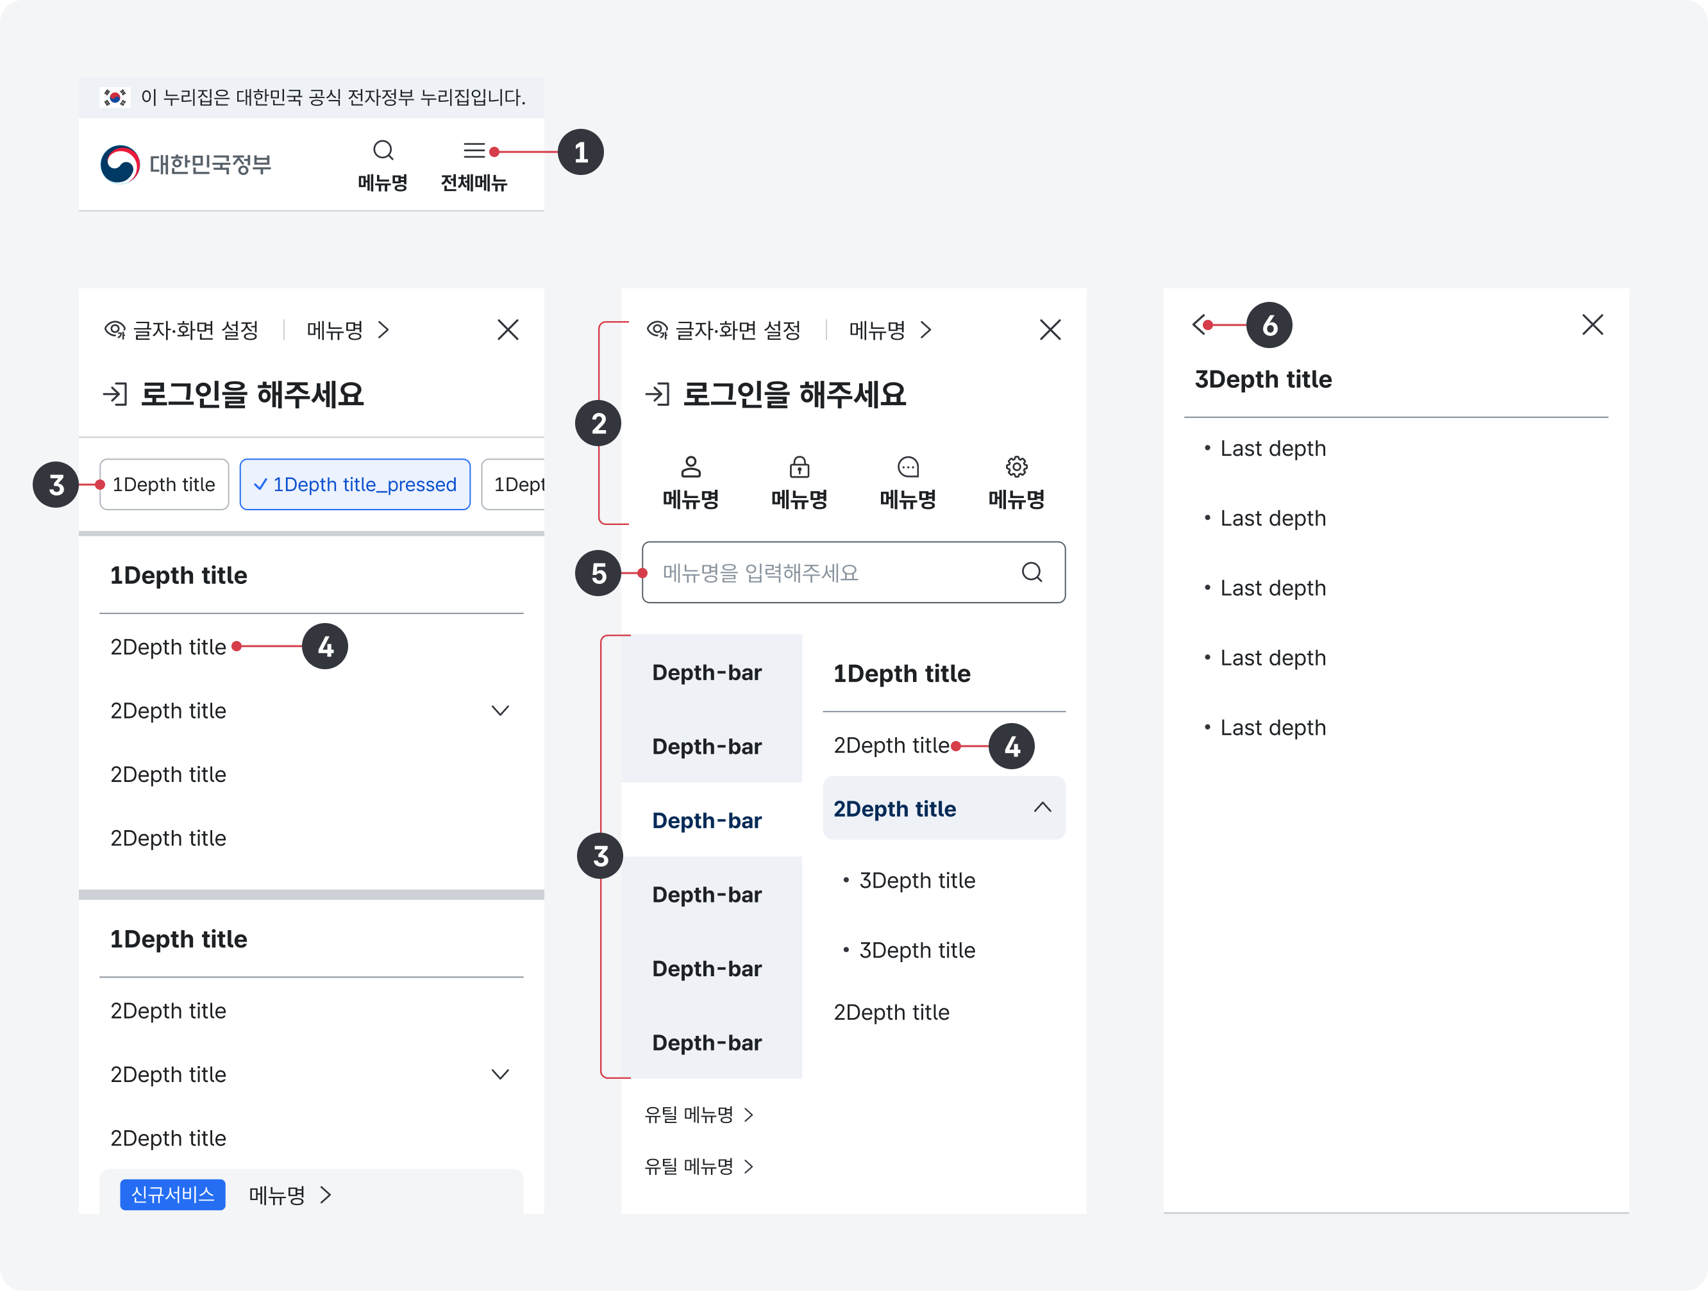Click the 메뉴명 label under the person icon
1708x1291 pixels.
pos(691,499)
